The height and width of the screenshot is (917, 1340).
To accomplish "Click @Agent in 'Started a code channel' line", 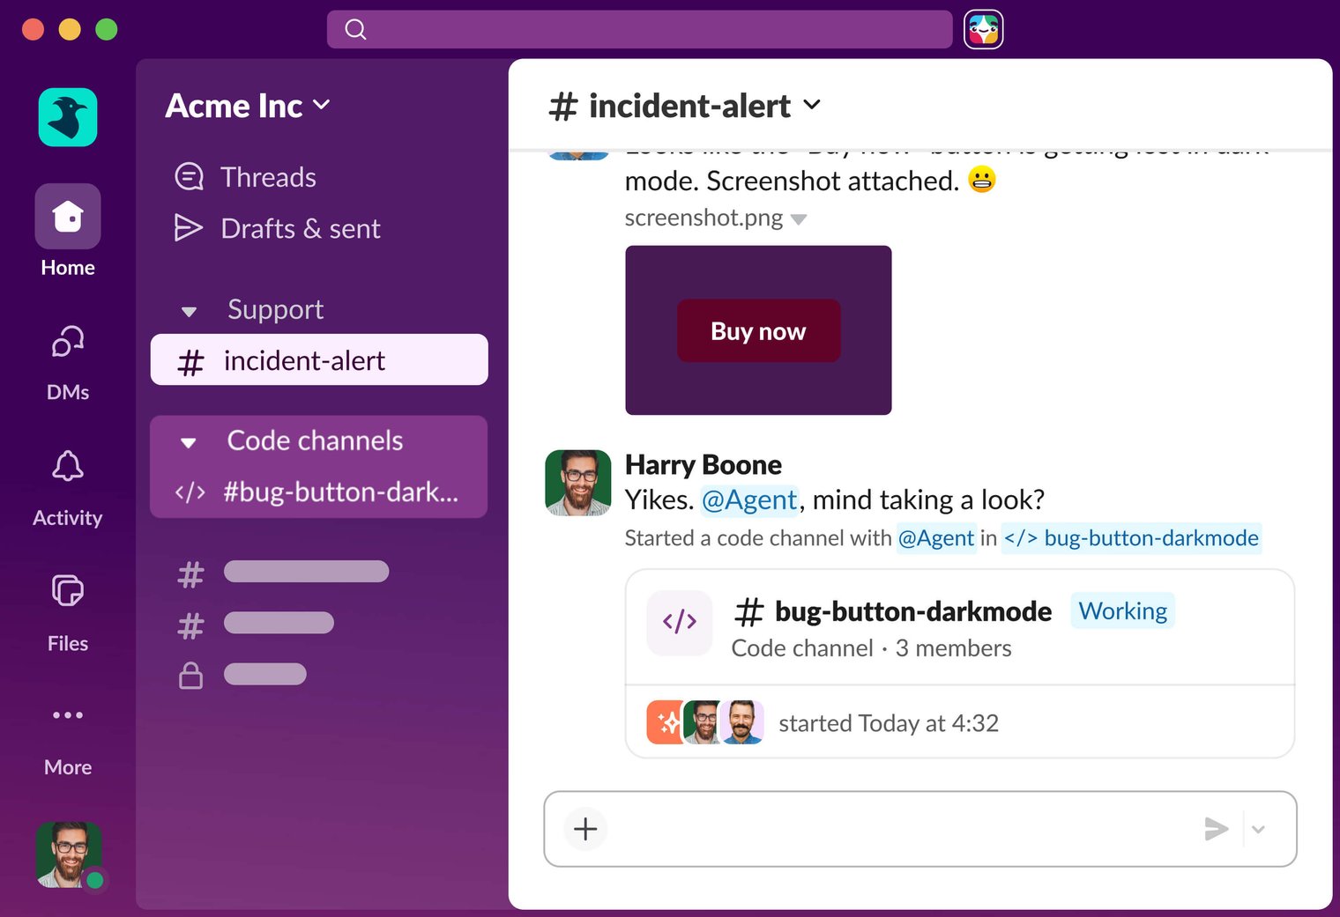I will 936,537.
